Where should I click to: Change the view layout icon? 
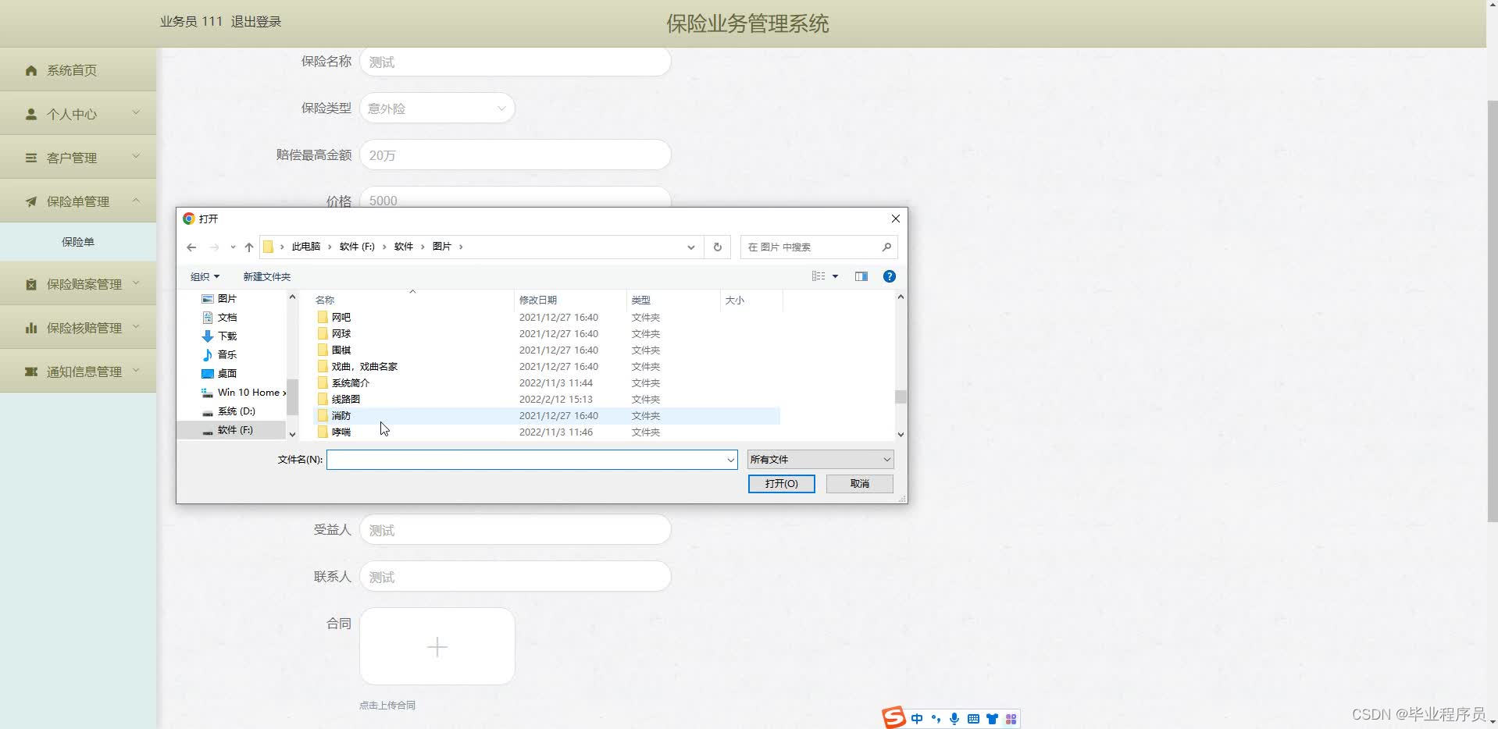pos(819,276)
